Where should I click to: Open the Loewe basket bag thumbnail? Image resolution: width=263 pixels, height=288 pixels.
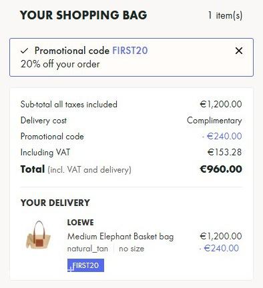click(38, 235)
